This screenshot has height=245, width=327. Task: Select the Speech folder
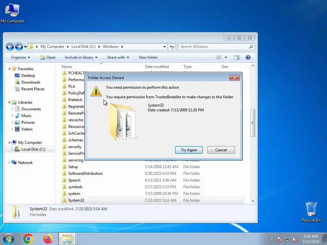click(74, 180)
